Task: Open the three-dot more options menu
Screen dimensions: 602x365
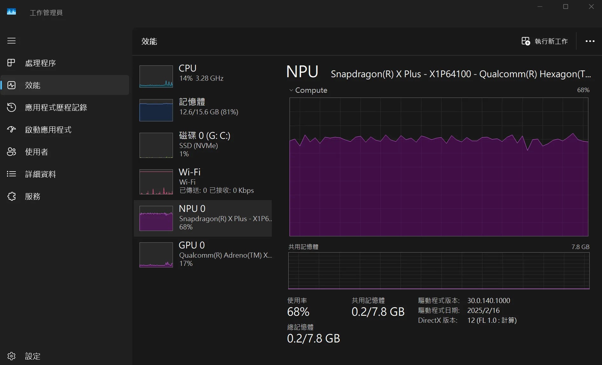Action: [x=590, y=41]
